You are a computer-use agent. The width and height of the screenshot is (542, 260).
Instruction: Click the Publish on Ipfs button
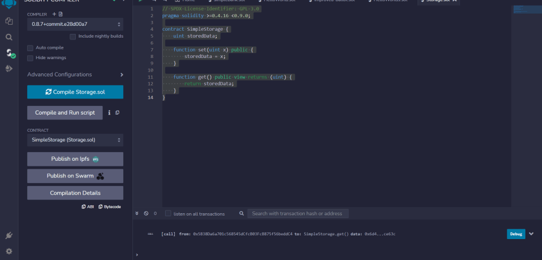point(75,160)
